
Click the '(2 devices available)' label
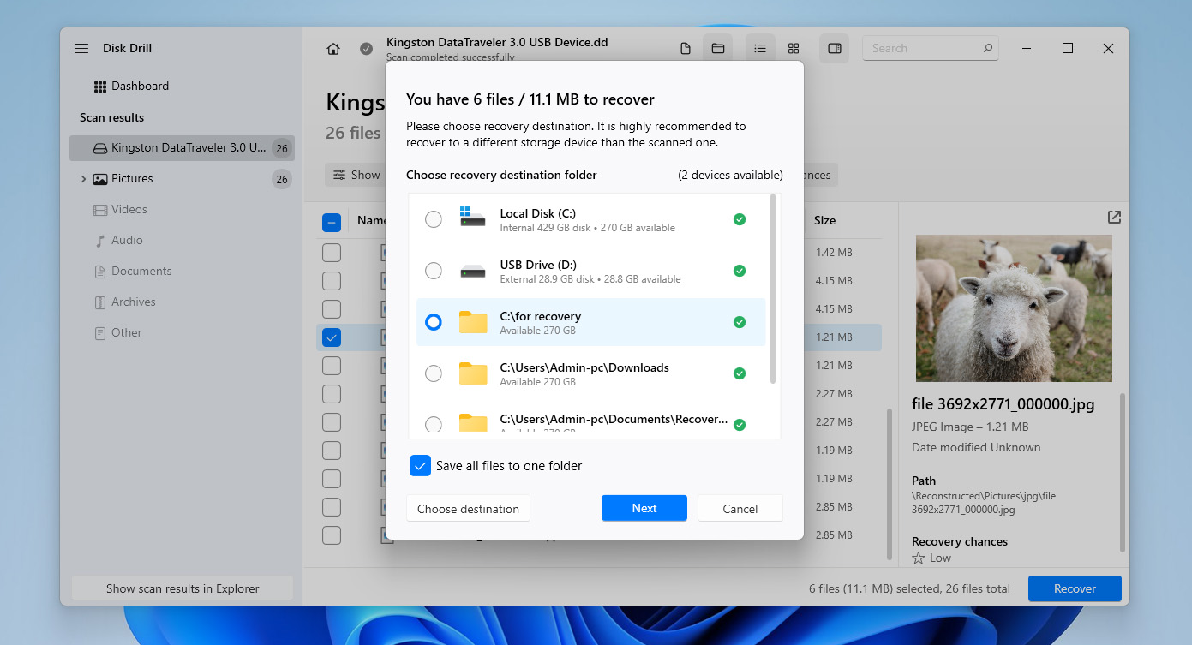point(730,175)
